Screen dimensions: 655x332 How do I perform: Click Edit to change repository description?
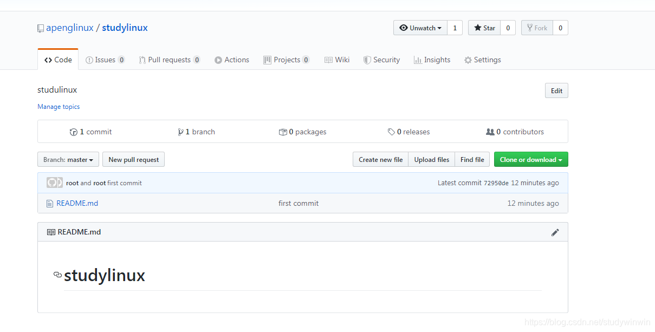point(556,90)
